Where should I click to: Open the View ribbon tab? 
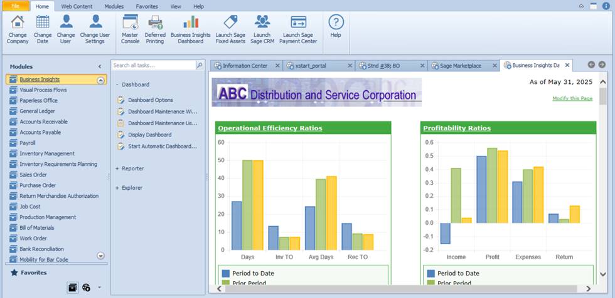[176, 6]
